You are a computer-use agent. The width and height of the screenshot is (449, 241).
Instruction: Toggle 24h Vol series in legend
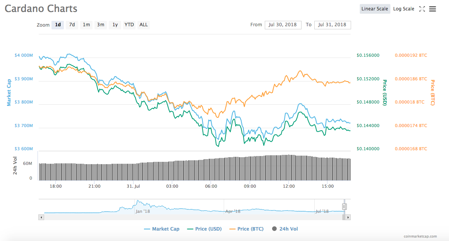pos(285,229)
